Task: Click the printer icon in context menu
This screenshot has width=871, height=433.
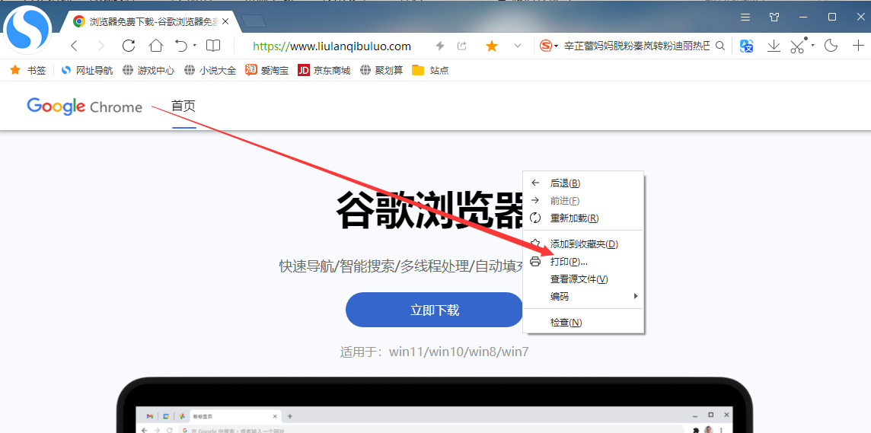Action: coord(535,262)
